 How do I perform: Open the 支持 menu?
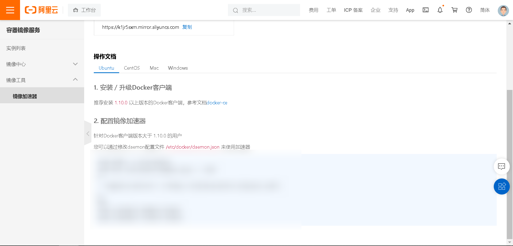[x=393, y=10]
